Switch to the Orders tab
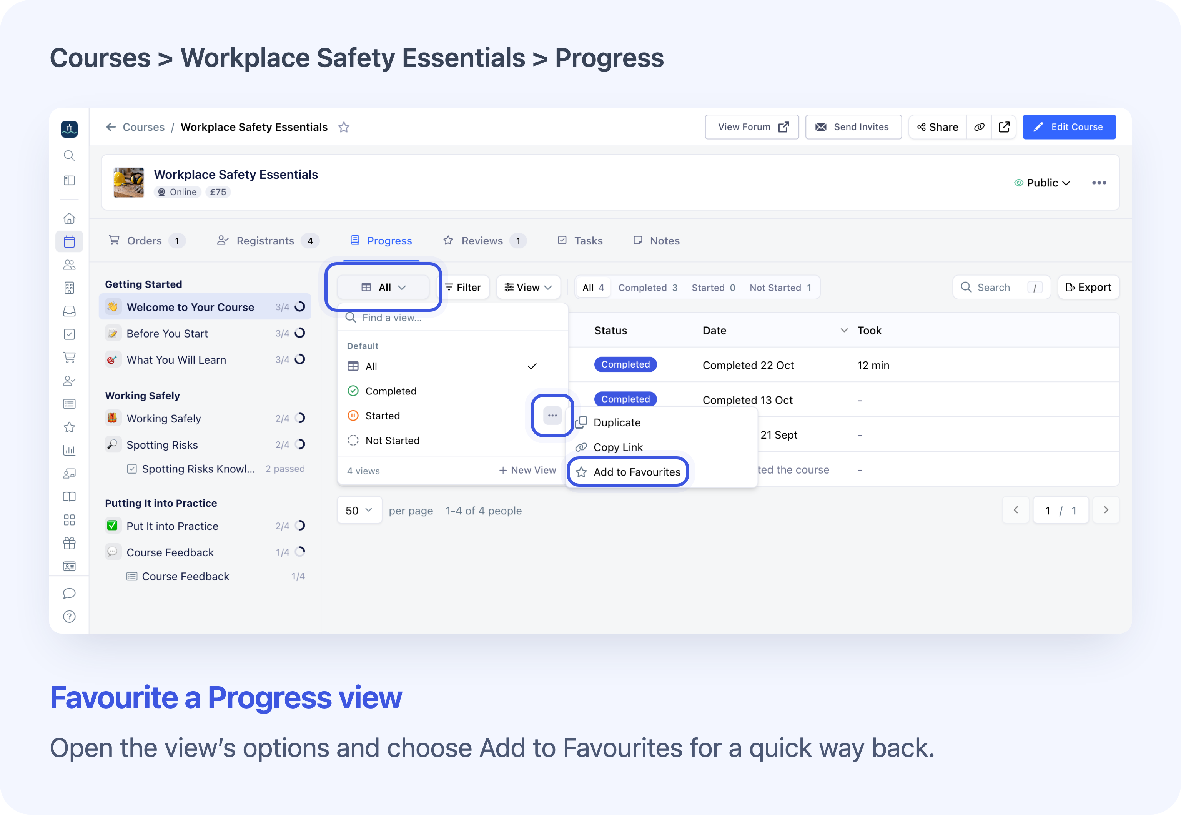Image resolution: width=1181 pixels, height=815 pixels. [x=147, y=241]
